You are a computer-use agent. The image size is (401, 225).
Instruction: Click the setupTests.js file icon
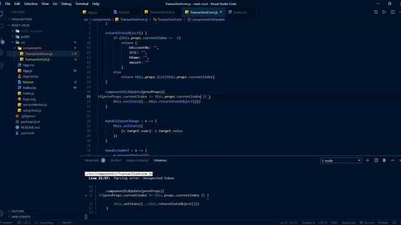(19, 111)
